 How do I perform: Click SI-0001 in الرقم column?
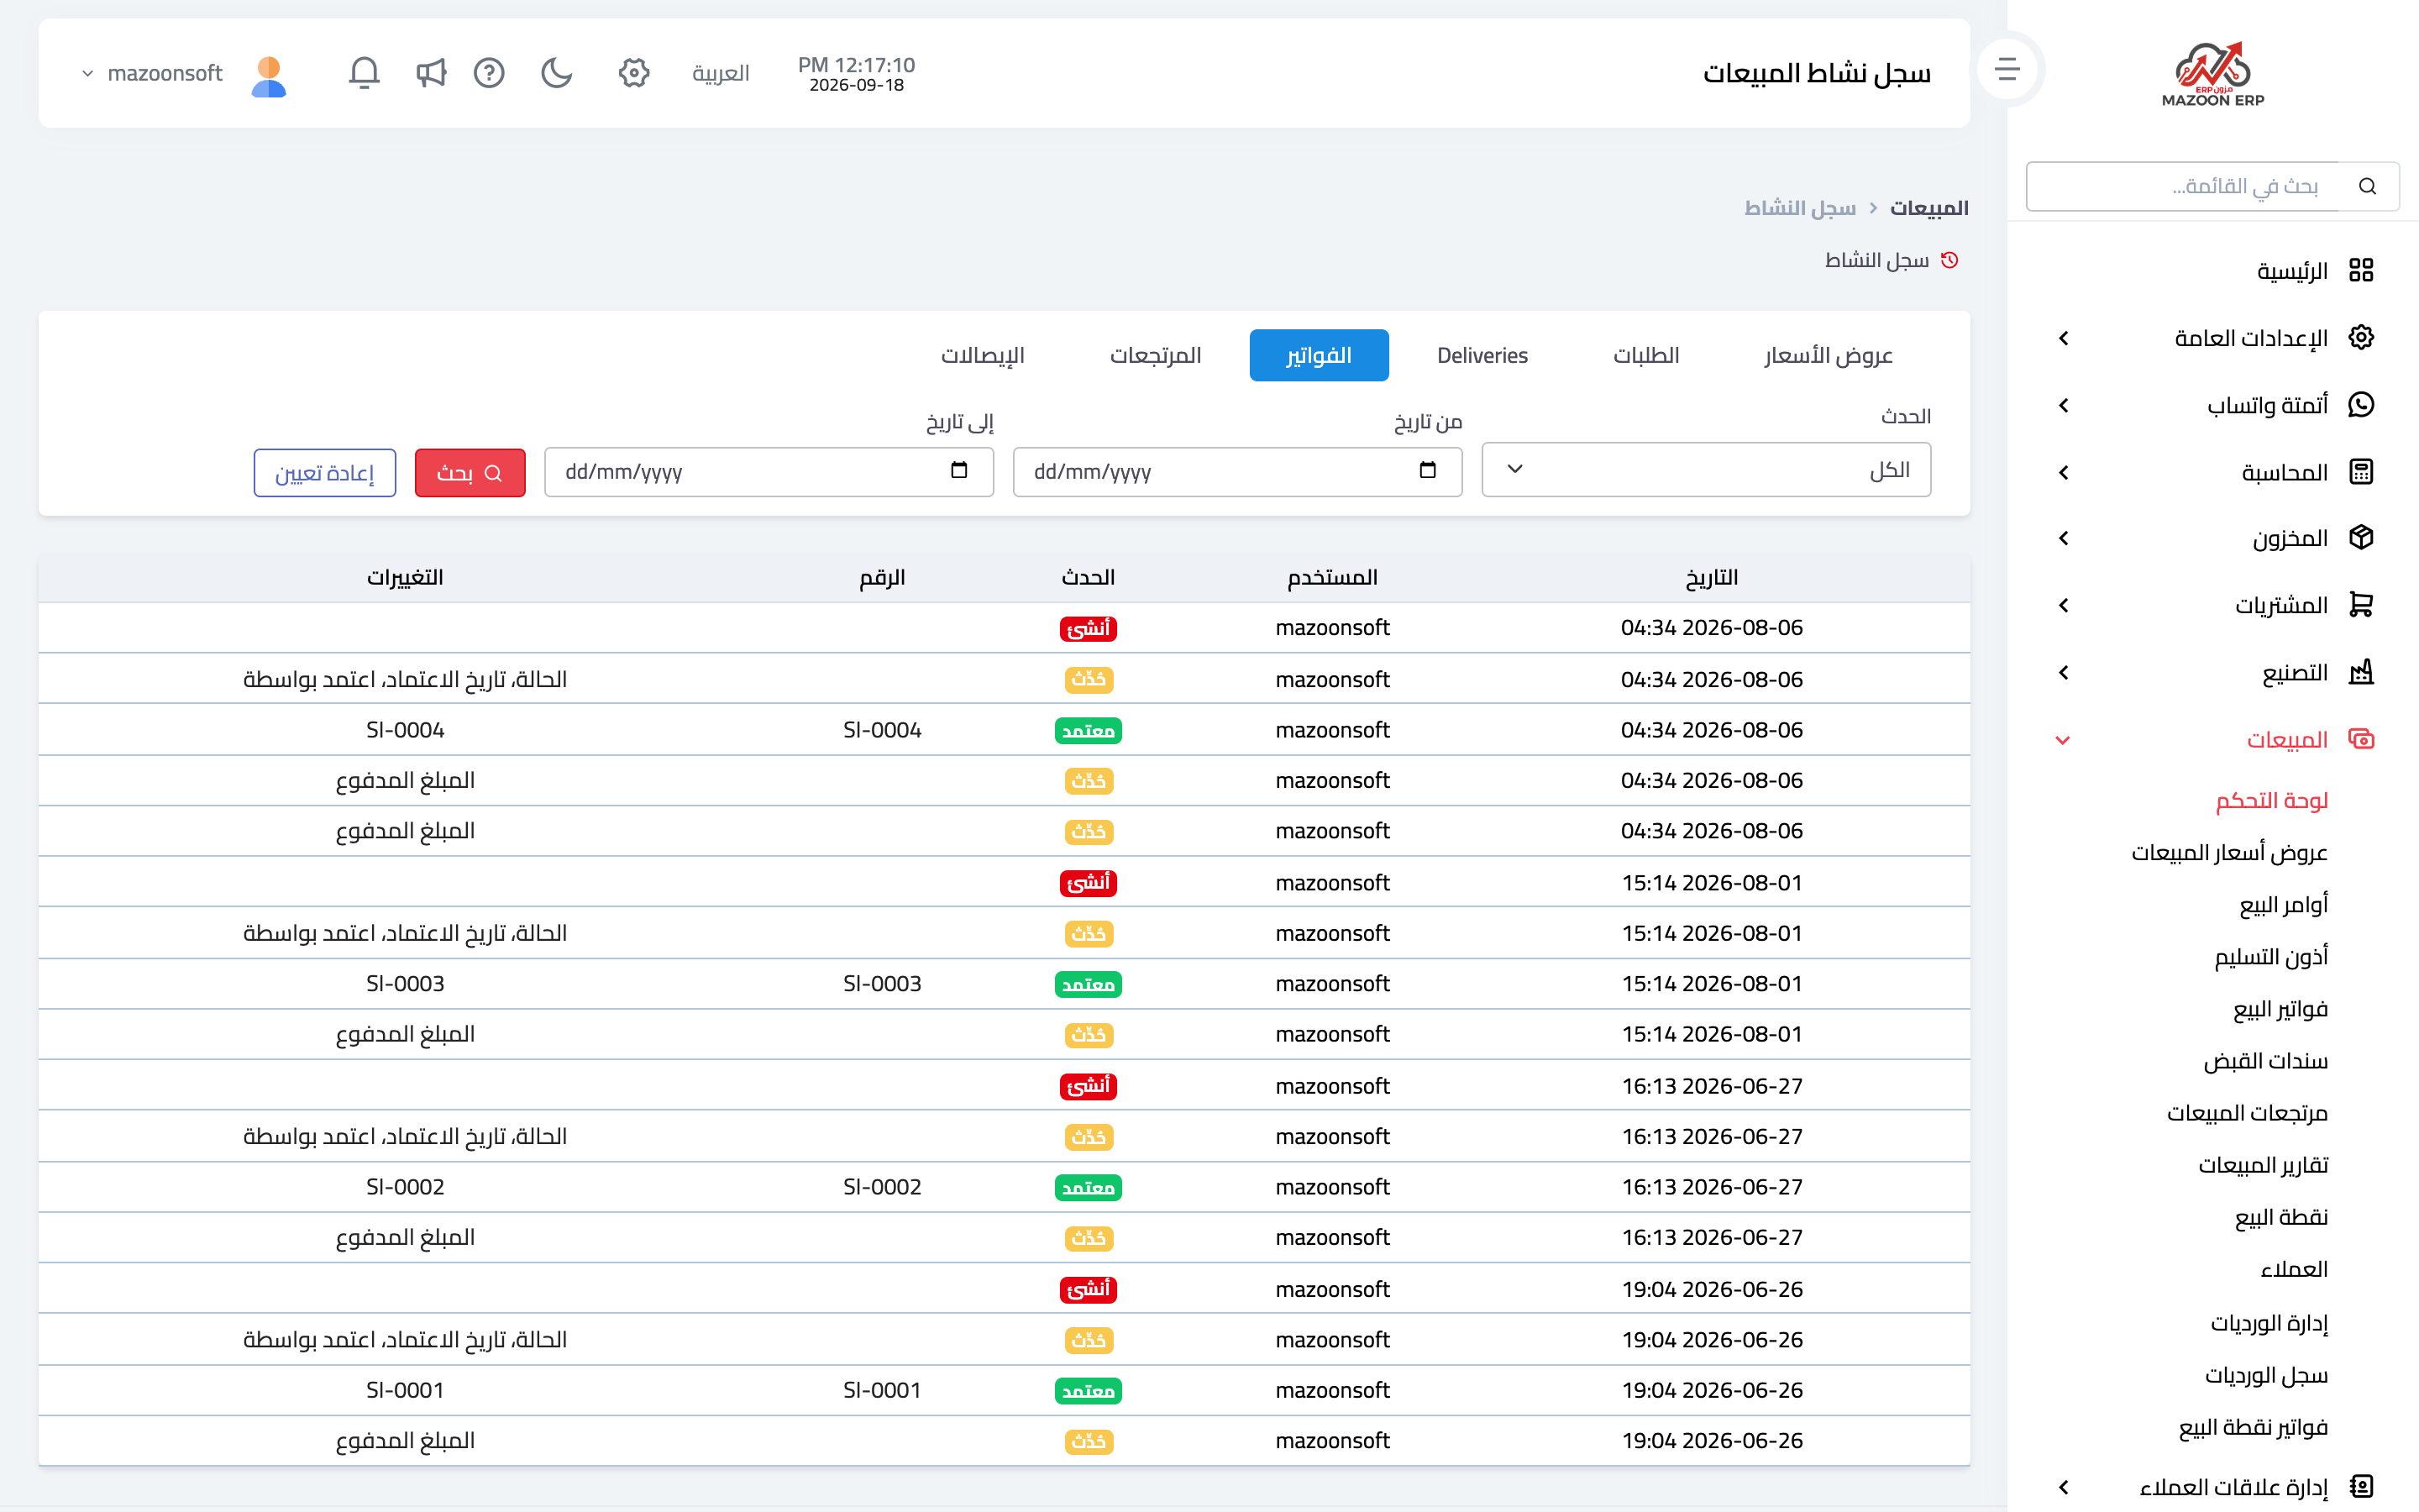(882, 1390)
